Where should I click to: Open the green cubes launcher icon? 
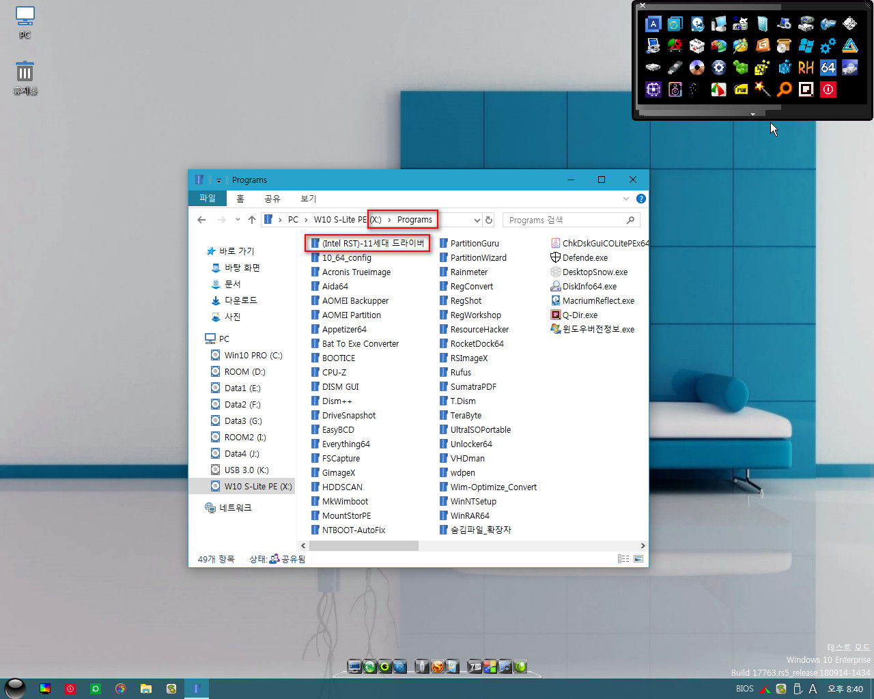(741, 68)
